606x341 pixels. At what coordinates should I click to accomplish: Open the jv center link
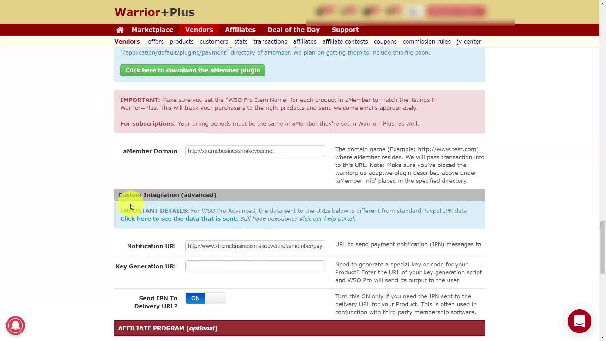pyautogui.click(x=469, y=42)
